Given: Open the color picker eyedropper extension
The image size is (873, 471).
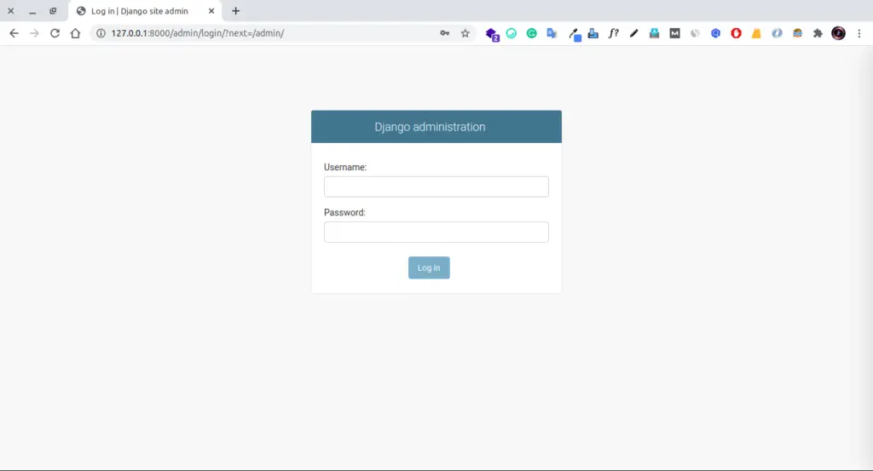Looking at the screenshot, I should (x=575, y=34).
